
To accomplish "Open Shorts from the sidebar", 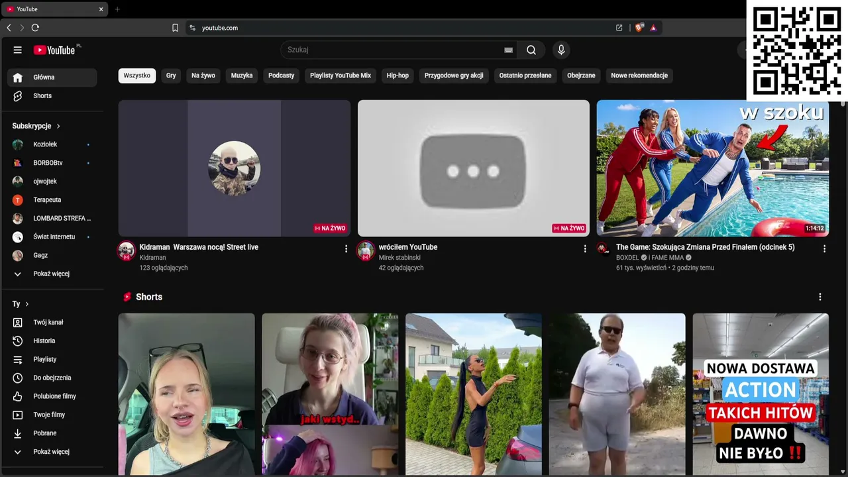I will tap(52, 96).
